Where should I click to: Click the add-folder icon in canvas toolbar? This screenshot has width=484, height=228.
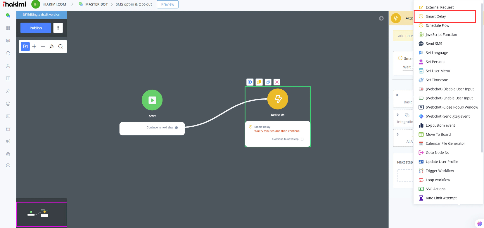[x=25, y=46]
